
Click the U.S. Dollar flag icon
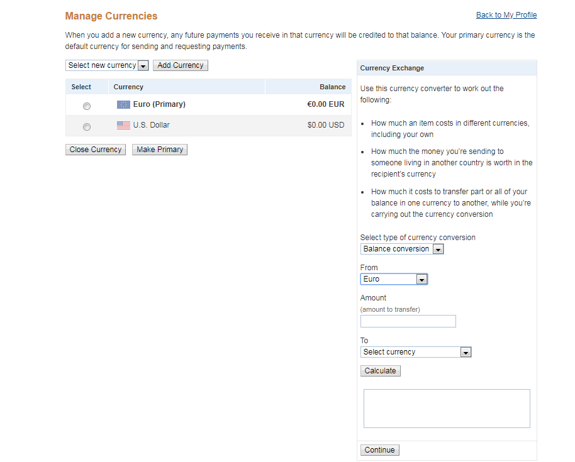pos(123,125)
